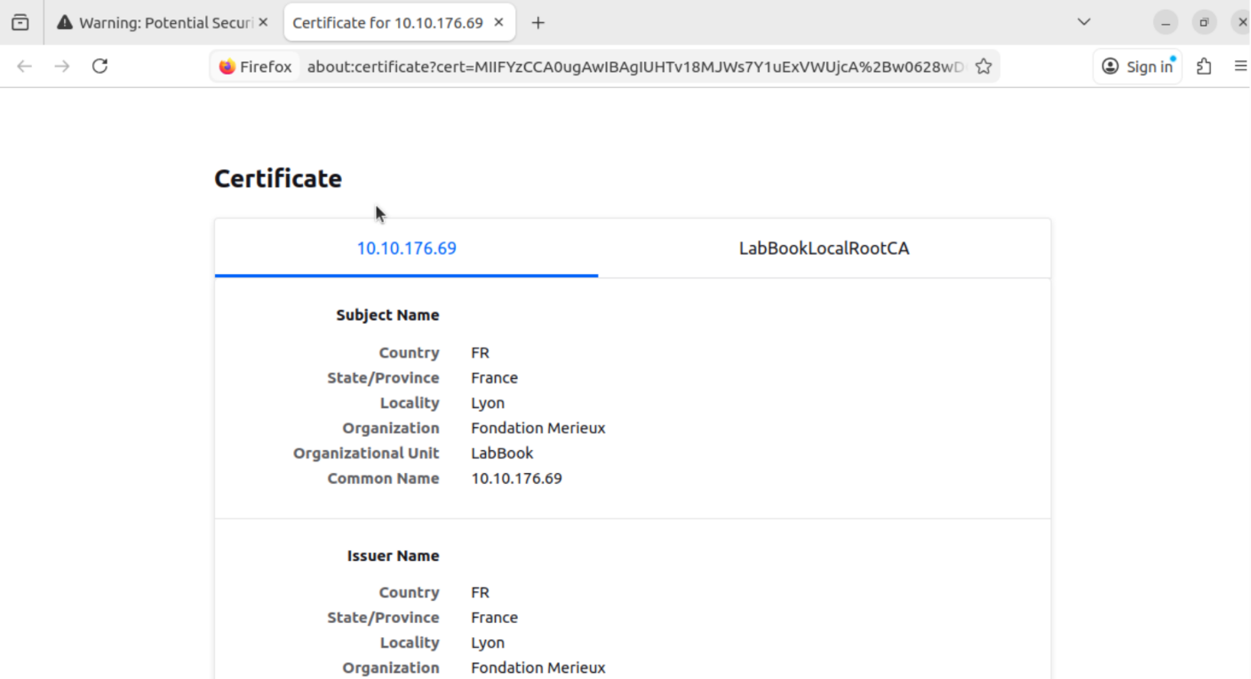Click the Firefox identity badge

[255, 67]
